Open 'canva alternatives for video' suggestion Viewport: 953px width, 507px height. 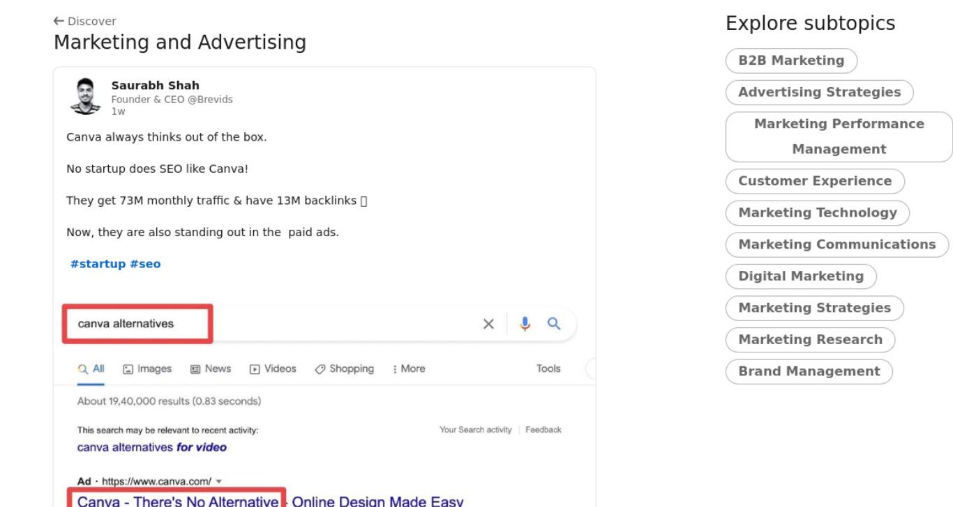pos(152,448)
